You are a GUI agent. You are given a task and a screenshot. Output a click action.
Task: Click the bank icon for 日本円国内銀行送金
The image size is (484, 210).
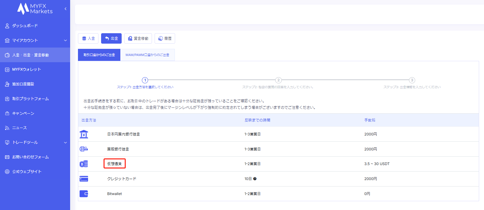point(84,134)
